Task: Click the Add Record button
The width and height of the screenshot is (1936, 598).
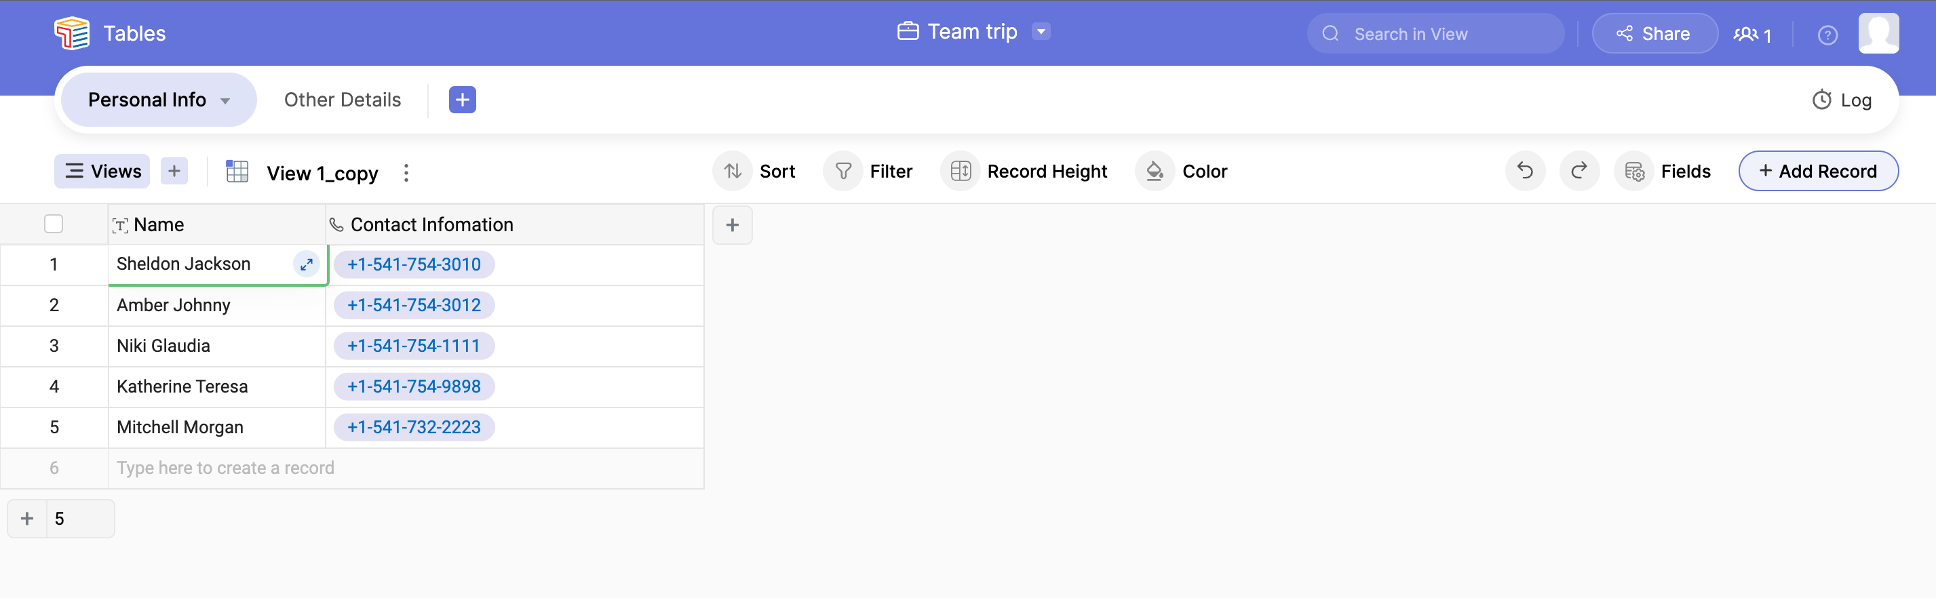Action: (x=1818, y=172)
